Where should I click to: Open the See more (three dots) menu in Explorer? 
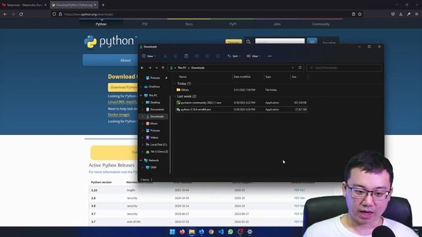(x=270, y=56)
